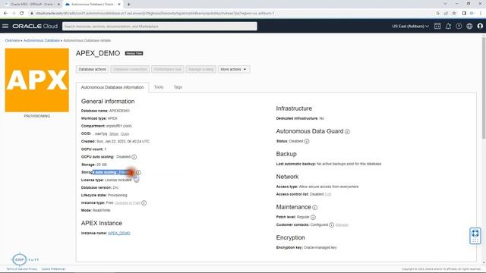This screenshot has width=486, height=273.
Task: Open the Autonomous Database breadcrumb link
Action: pyautogui.click(x=42, y=40)
